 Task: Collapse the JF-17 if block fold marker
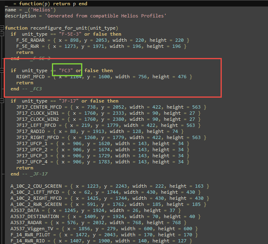(x=2, y=101)
